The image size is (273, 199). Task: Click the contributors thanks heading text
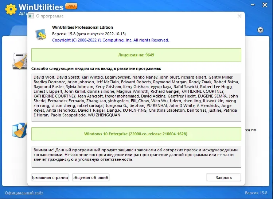96,68
